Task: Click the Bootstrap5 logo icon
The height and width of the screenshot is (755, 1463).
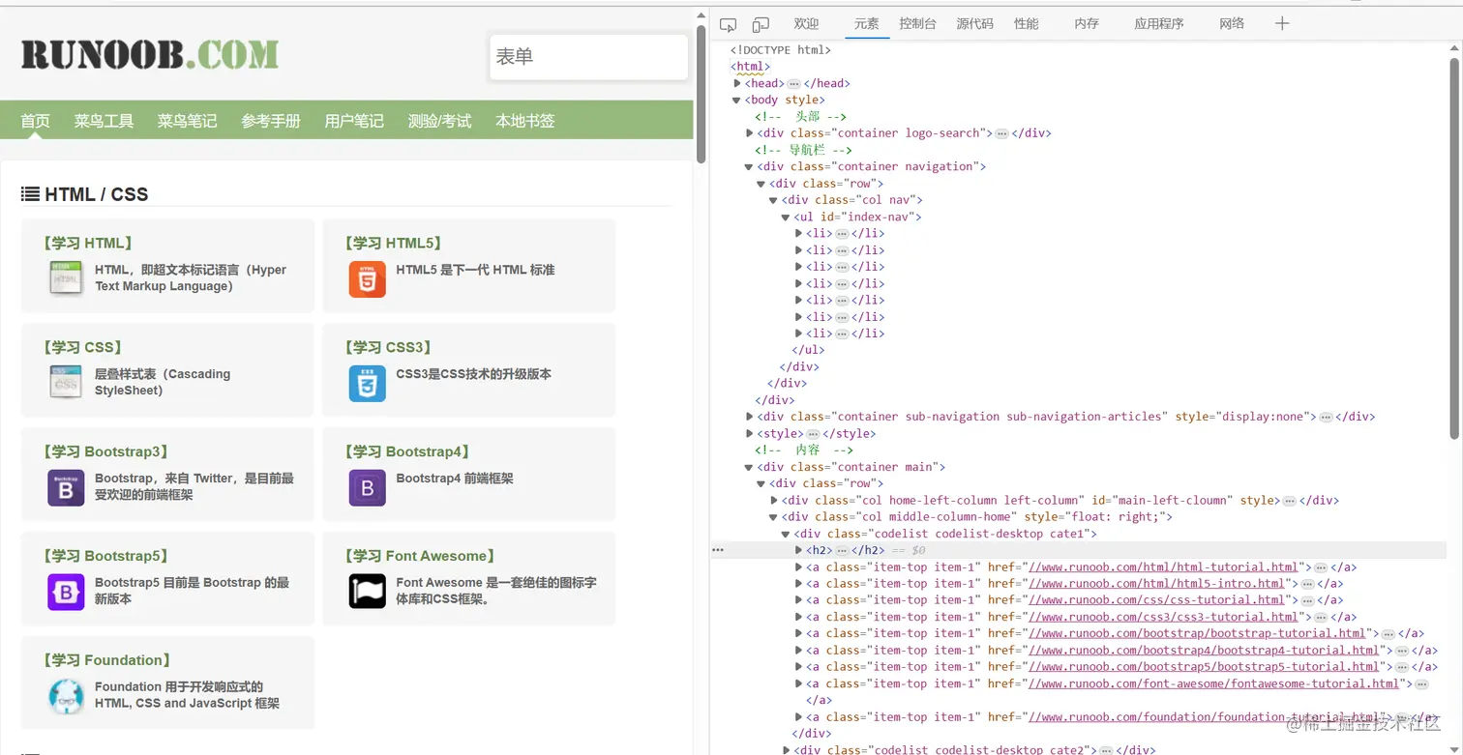Action: coord(66,592)
